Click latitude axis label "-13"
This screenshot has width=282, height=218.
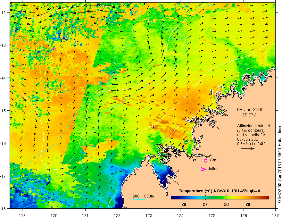[x=4, y=45]
